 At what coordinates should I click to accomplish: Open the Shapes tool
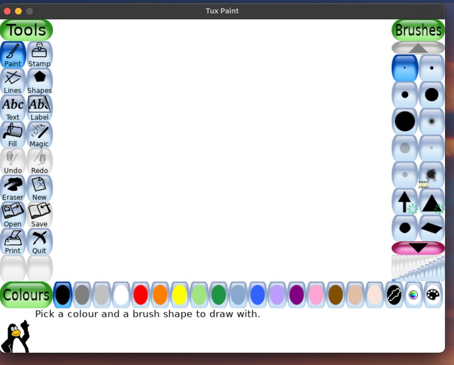tap(39, 81)
